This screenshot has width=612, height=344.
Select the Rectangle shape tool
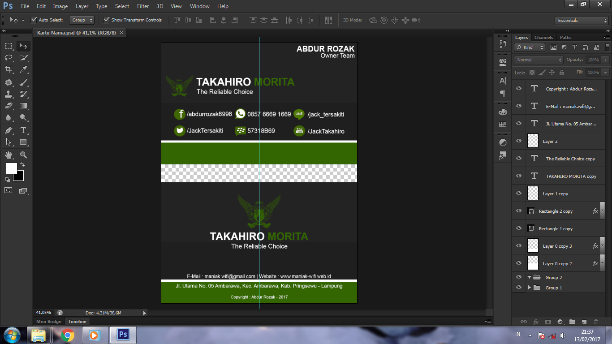23,142
